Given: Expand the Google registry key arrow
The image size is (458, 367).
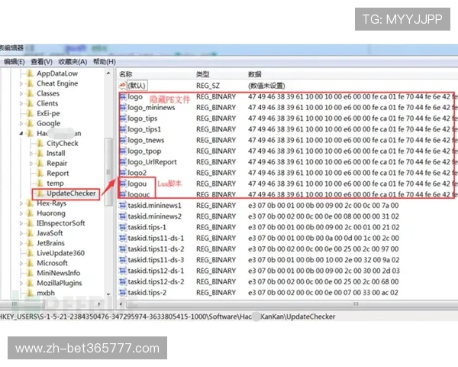Looking at the screenshot, I should tap(21, 123).
